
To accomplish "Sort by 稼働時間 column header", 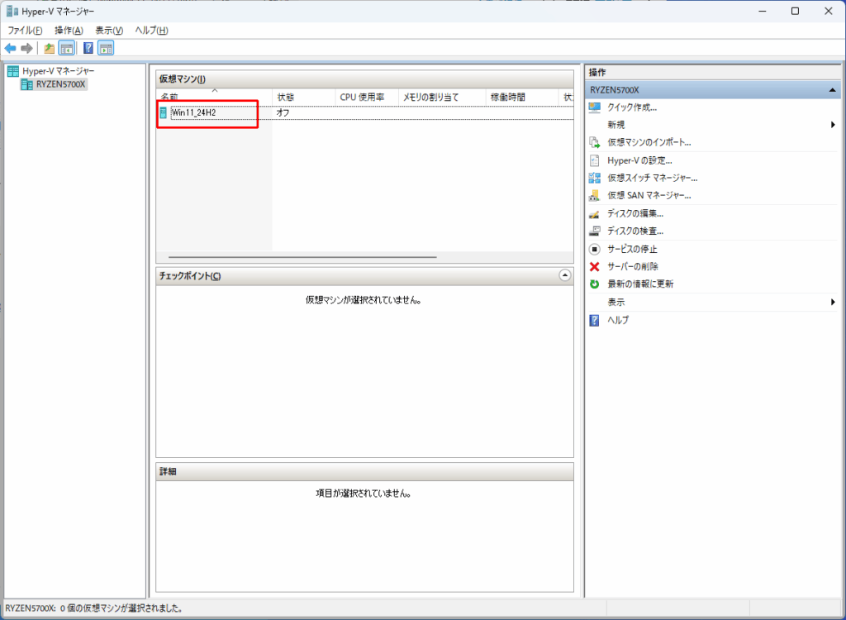I will pos(522,97).
